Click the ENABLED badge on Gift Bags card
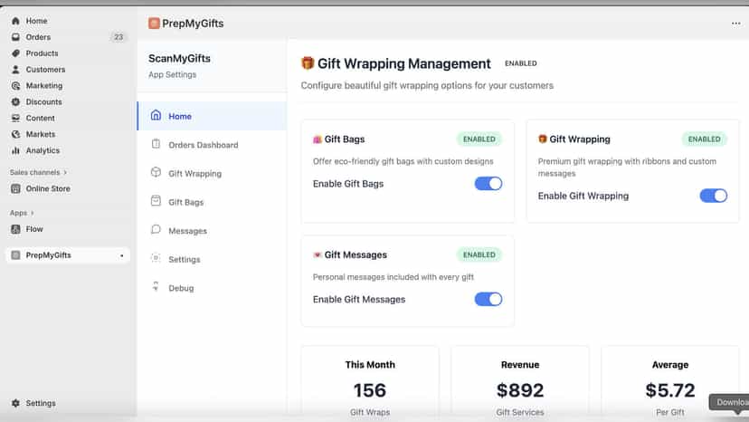Image resolution: width=749 pixels, height=422 pixels. 479,139
